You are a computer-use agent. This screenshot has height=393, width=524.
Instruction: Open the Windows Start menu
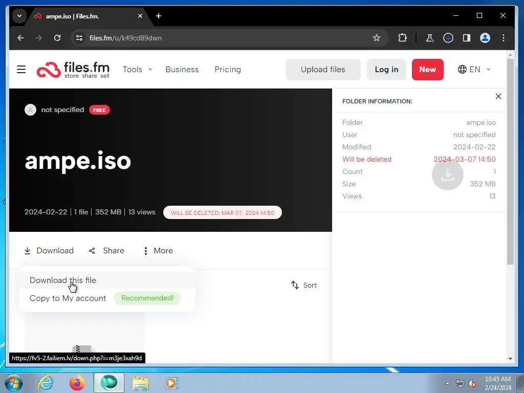14,383
